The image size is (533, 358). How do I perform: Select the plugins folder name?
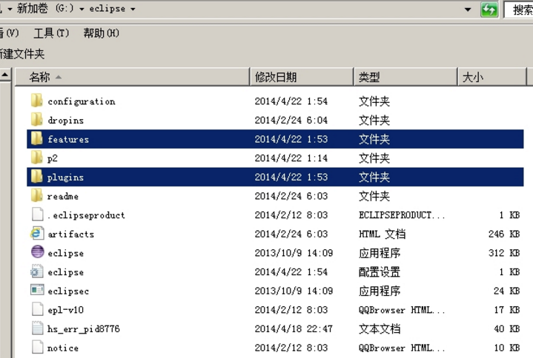65,178
